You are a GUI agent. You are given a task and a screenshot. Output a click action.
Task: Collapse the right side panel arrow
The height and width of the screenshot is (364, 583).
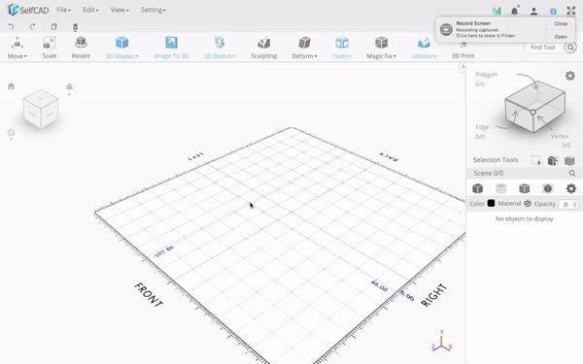pyautogui.click(x=463, y=67)
